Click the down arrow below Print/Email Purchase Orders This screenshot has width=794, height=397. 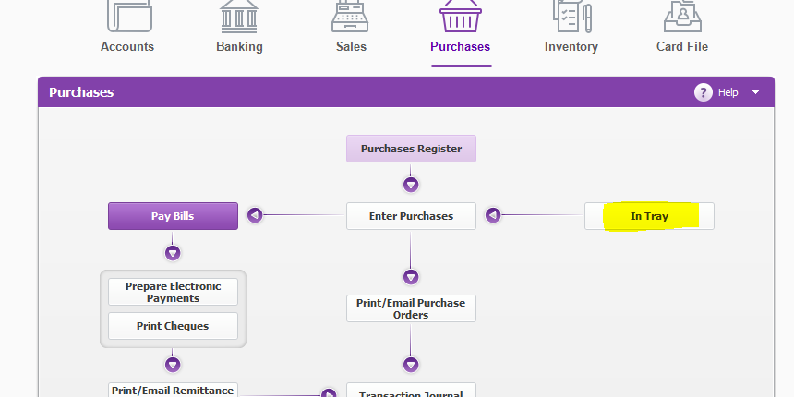[x=411, y=365]
